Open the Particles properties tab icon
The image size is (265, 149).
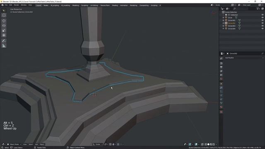(221, 91)
